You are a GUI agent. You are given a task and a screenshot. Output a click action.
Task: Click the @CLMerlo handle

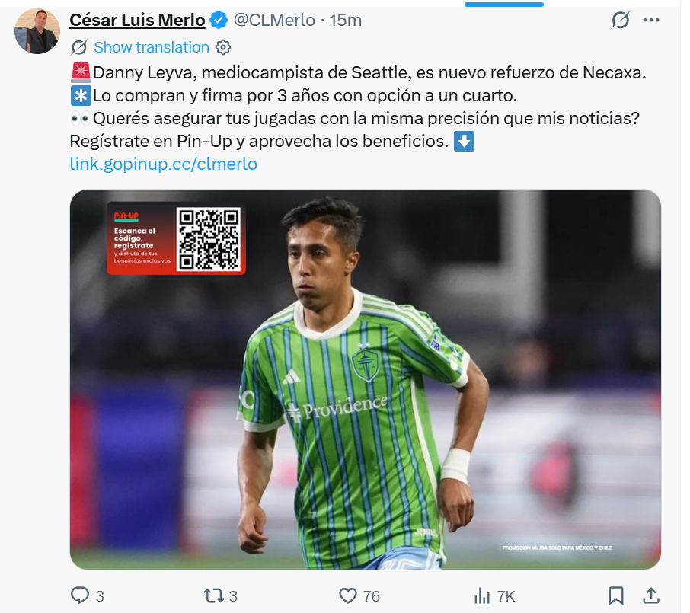274,20
